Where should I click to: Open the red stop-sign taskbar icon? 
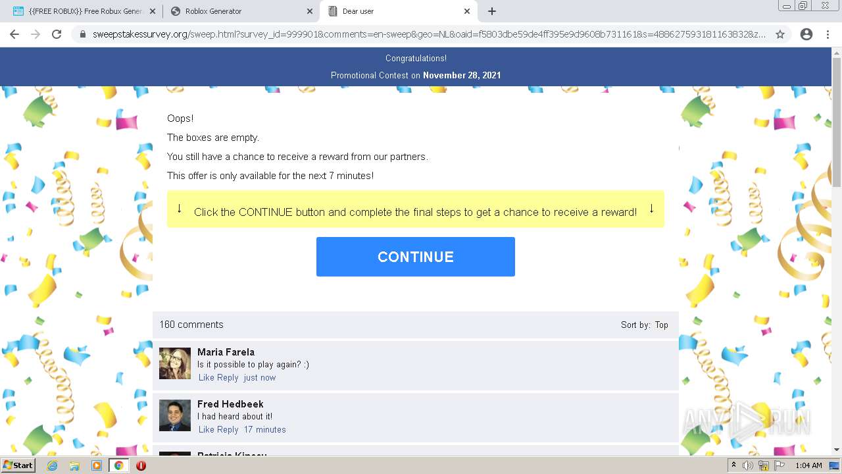tap(141, 465)
